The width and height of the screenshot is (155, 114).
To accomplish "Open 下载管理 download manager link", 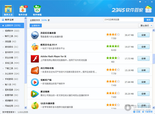I will (147, 112).
